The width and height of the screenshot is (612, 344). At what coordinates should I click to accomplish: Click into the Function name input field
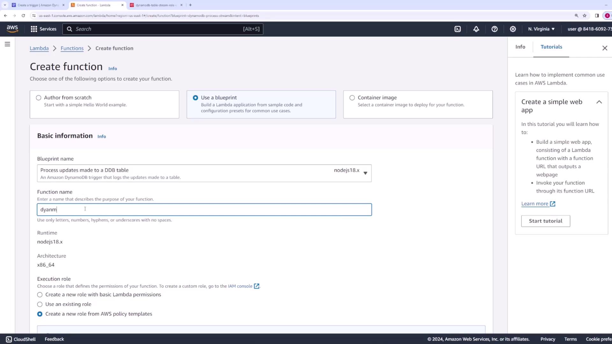pyautogui.click(x=204, y=210)
